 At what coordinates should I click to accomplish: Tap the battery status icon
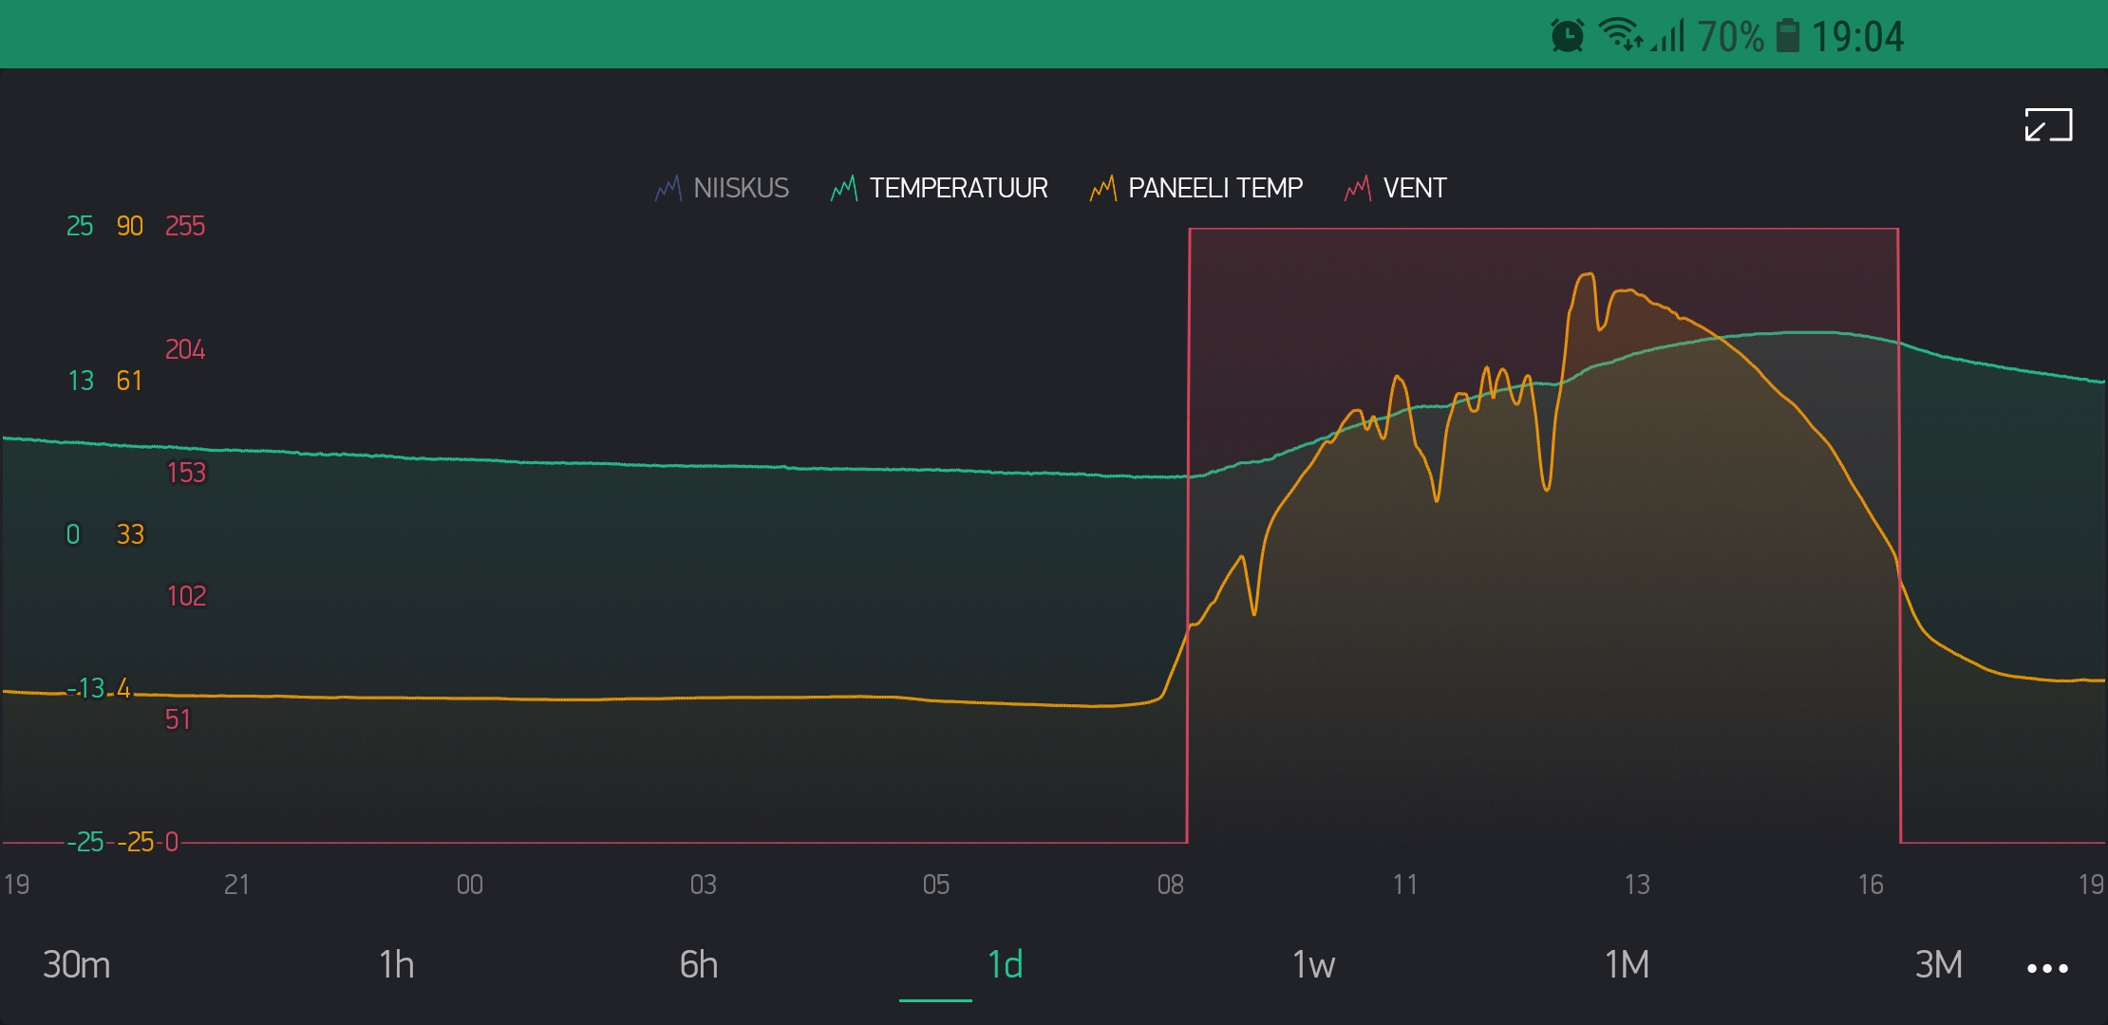coord(1787,36)
